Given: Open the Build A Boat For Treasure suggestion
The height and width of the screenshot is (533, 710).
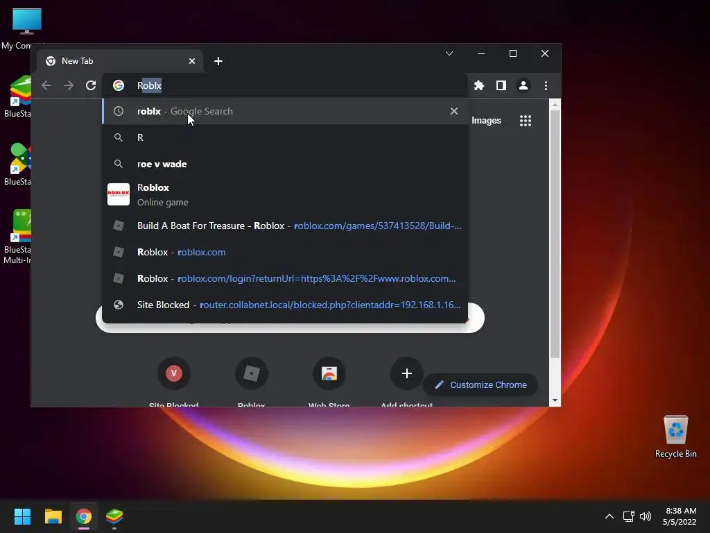Looking at the screenshot, I should (285, 226).
